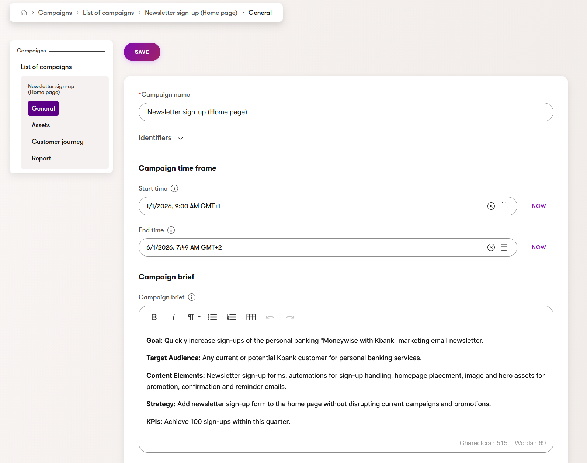Click the Characters : 515 counter
Screen dimensions: 587x463
click(x=483, y=443)
